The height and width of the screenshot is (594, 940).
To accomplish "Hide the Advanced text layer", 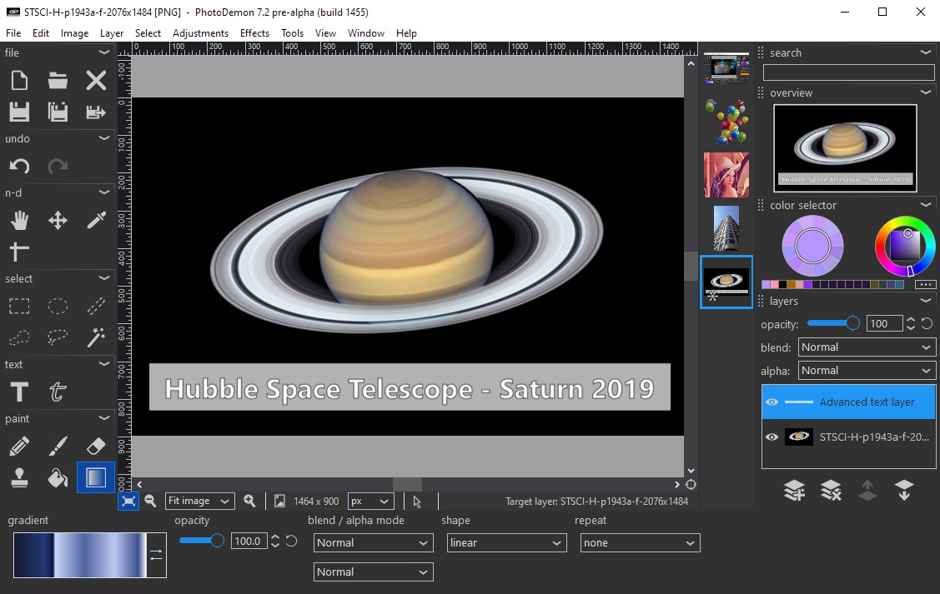I will pos(772,402).
